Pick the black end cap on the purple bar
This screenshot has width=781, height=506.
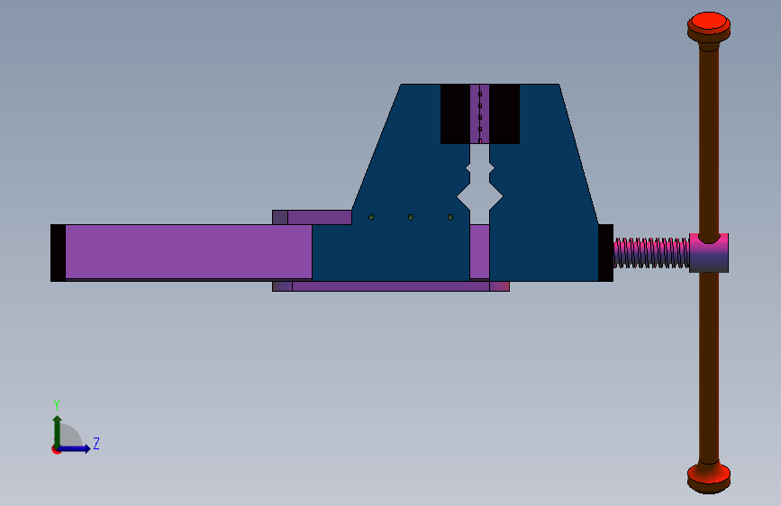58,253
